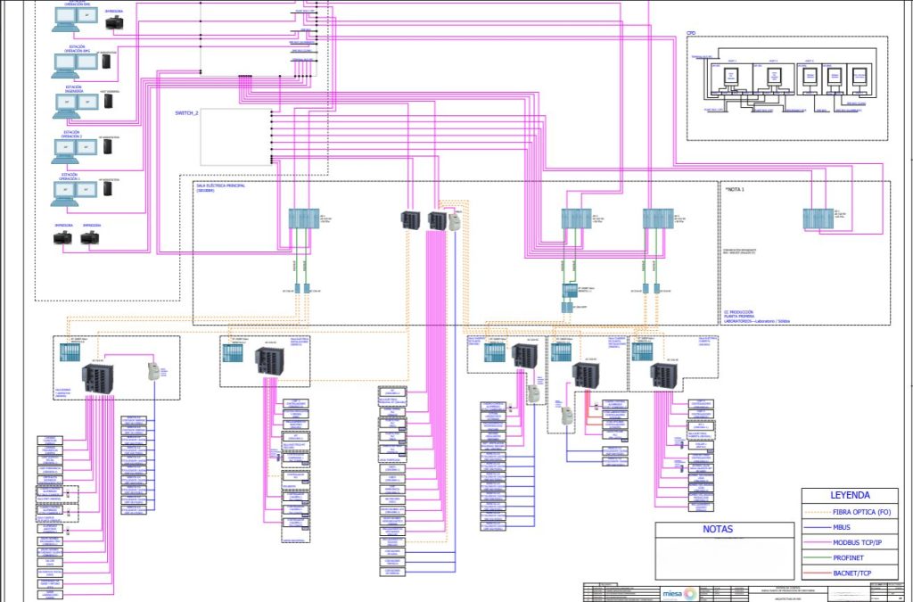Select the left printer of the bottom printer pair
Screen dimensions: 913x602
coord(63,237)
